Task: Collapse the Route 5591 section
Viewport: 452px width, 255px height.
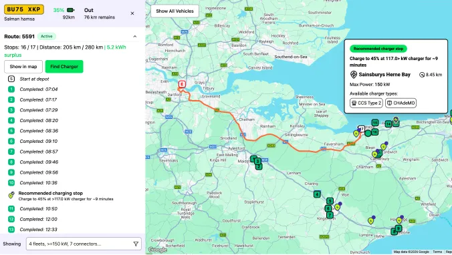Action: pos(134,37)
